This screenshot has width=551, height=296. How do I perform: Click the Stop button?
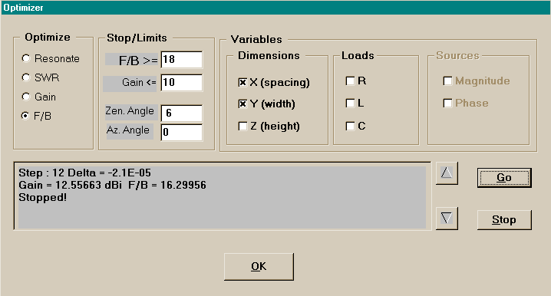[504, 220]
